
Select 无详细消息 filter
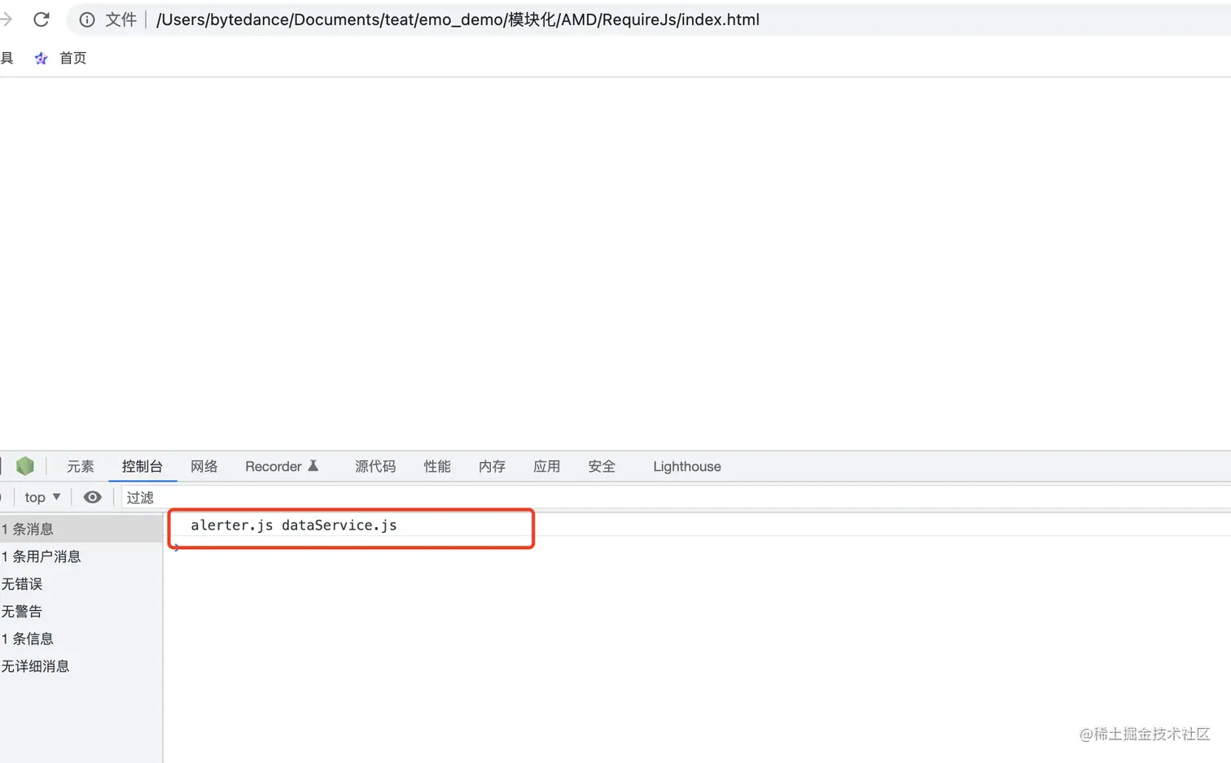pyautogui.click(x=81, y=666)
